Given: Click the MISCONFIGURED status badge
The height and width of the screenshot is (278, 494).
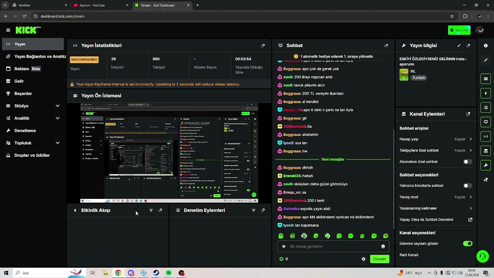Looking at the screenshot, I should click(84, 59).
